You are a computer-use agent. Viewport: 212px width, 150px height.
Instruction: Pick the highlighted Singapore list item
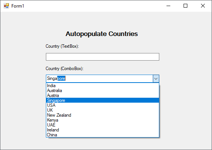102,100
